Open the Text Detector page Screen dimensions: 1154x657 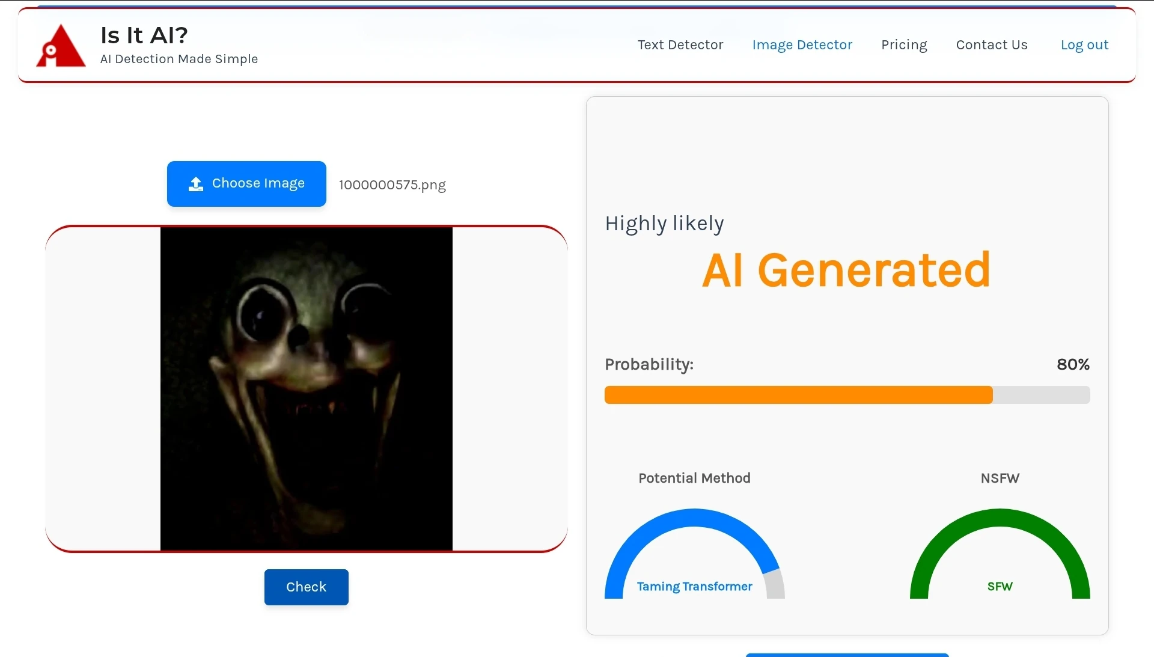point(680,44)
